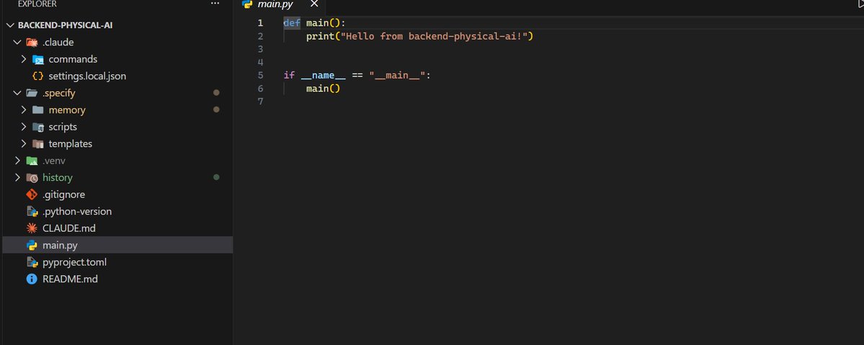Image resolution: width=864 pixels, height=345 pixels.
Task: Click line number 5 in the gutter
Action: coord(260,76)
